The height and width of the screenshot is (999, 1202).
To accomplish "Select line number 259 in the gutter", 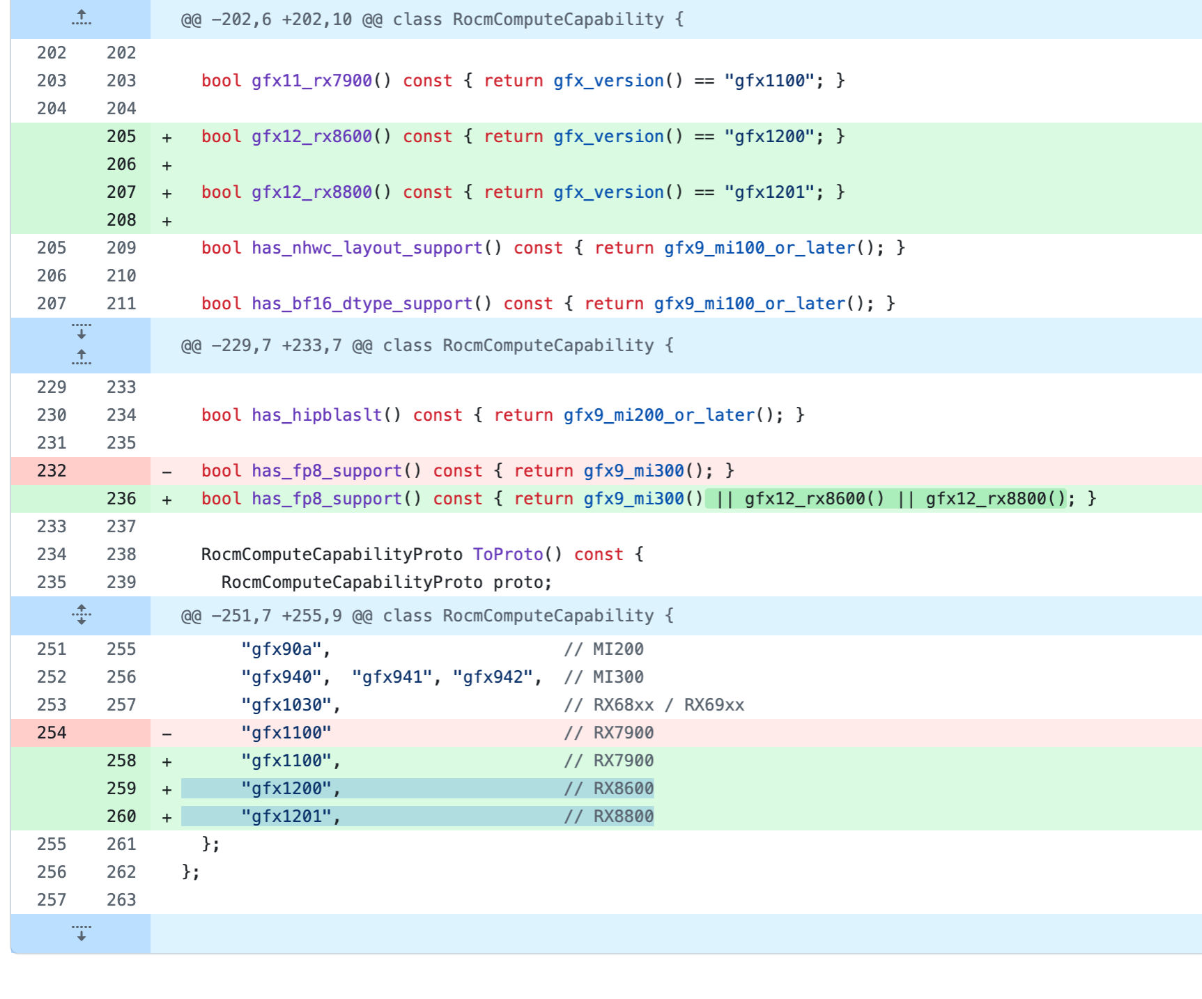I will click(x=121, y=789).
